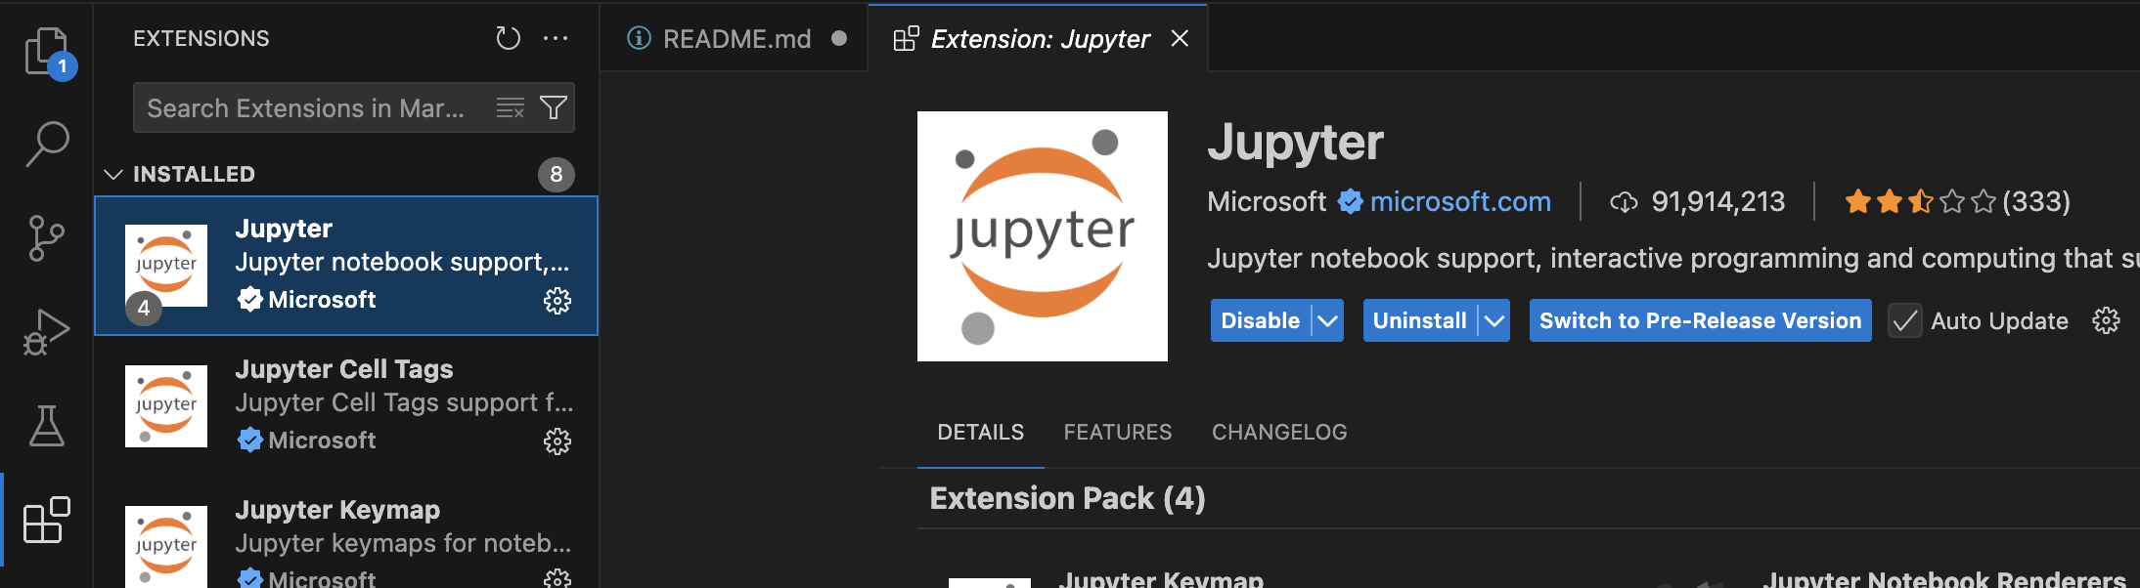This screenshot has height=588, width=2140.
Task: Toggle the Auto Update checkbox
Action: point(1904,320)
